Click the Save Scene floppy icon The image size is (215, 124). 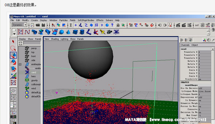tap(43, 25)
